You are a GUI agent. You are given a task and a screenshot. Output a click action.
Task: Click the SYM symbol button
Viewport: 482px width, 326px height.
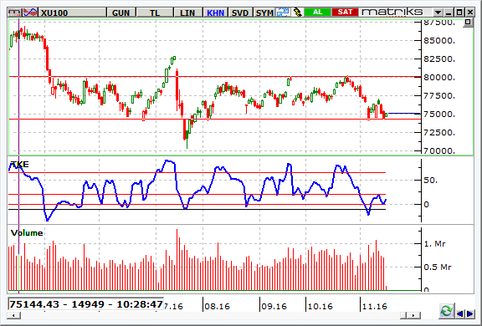[x=264, y=13]
